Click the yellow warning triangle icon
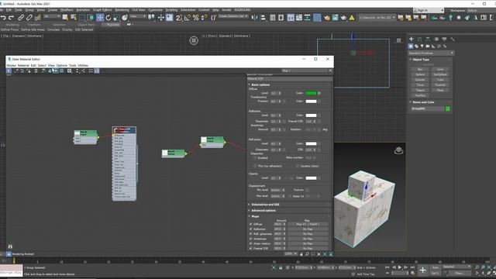The height and width of the screenshot is (279, 496). click(352, 18)
